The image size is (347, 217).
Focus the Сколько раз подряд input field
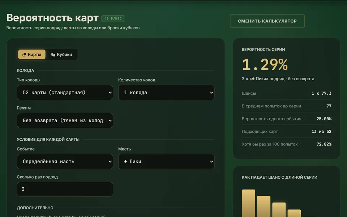65,189
